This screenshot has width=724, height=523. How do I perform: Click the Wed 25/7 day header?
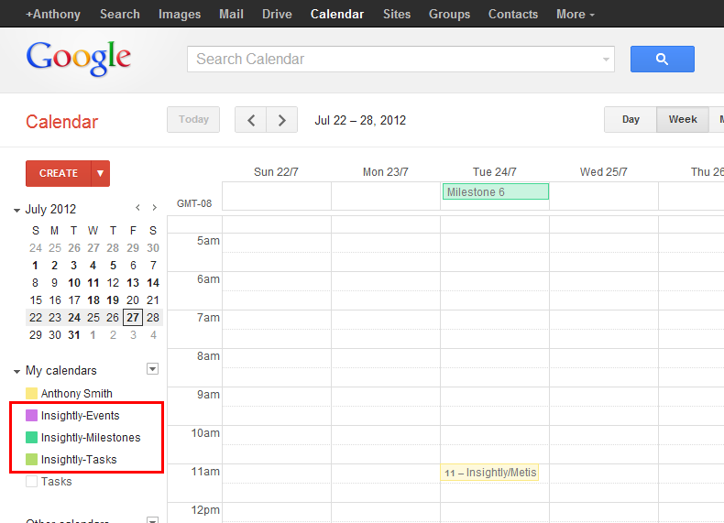[604, 172]
